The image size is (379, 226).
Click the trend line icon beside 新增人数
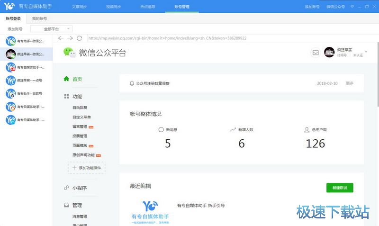point(233,129)
